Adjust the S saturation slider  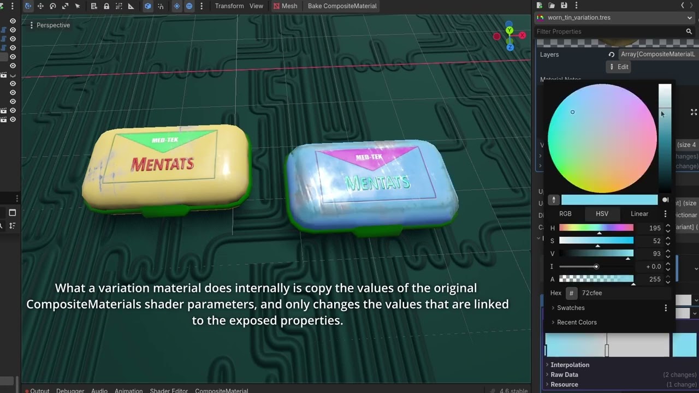pyautogui.click(x=596, y=241)
